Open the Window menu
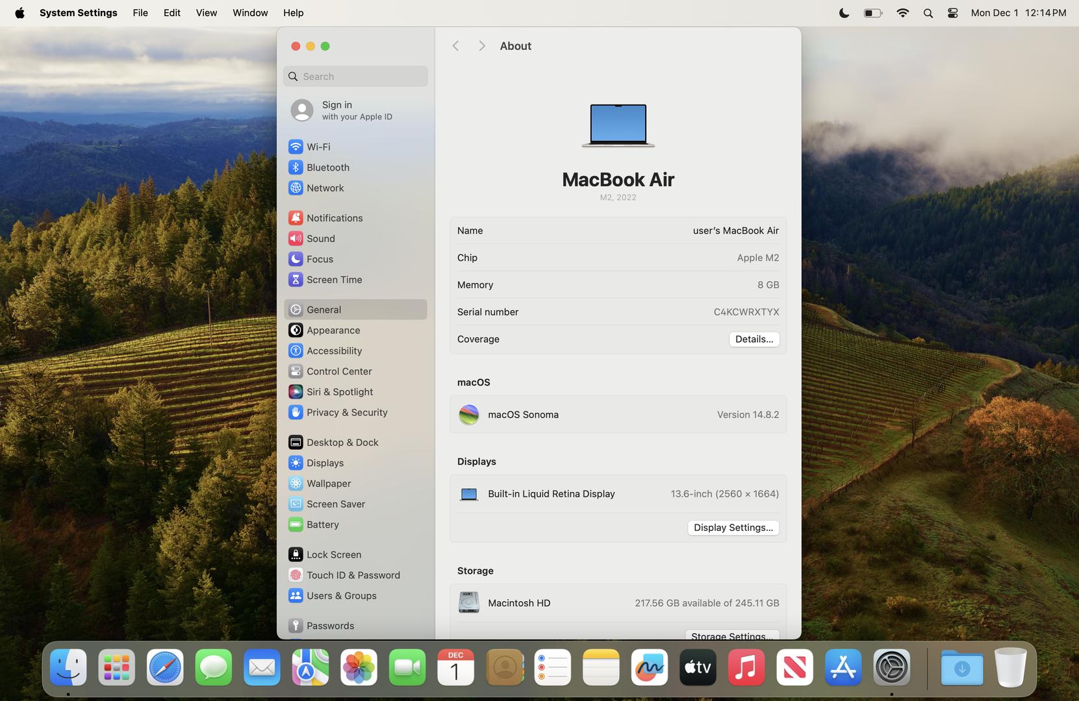The height and width of the screenshot is (701, 1079). [x=250, y=13]
